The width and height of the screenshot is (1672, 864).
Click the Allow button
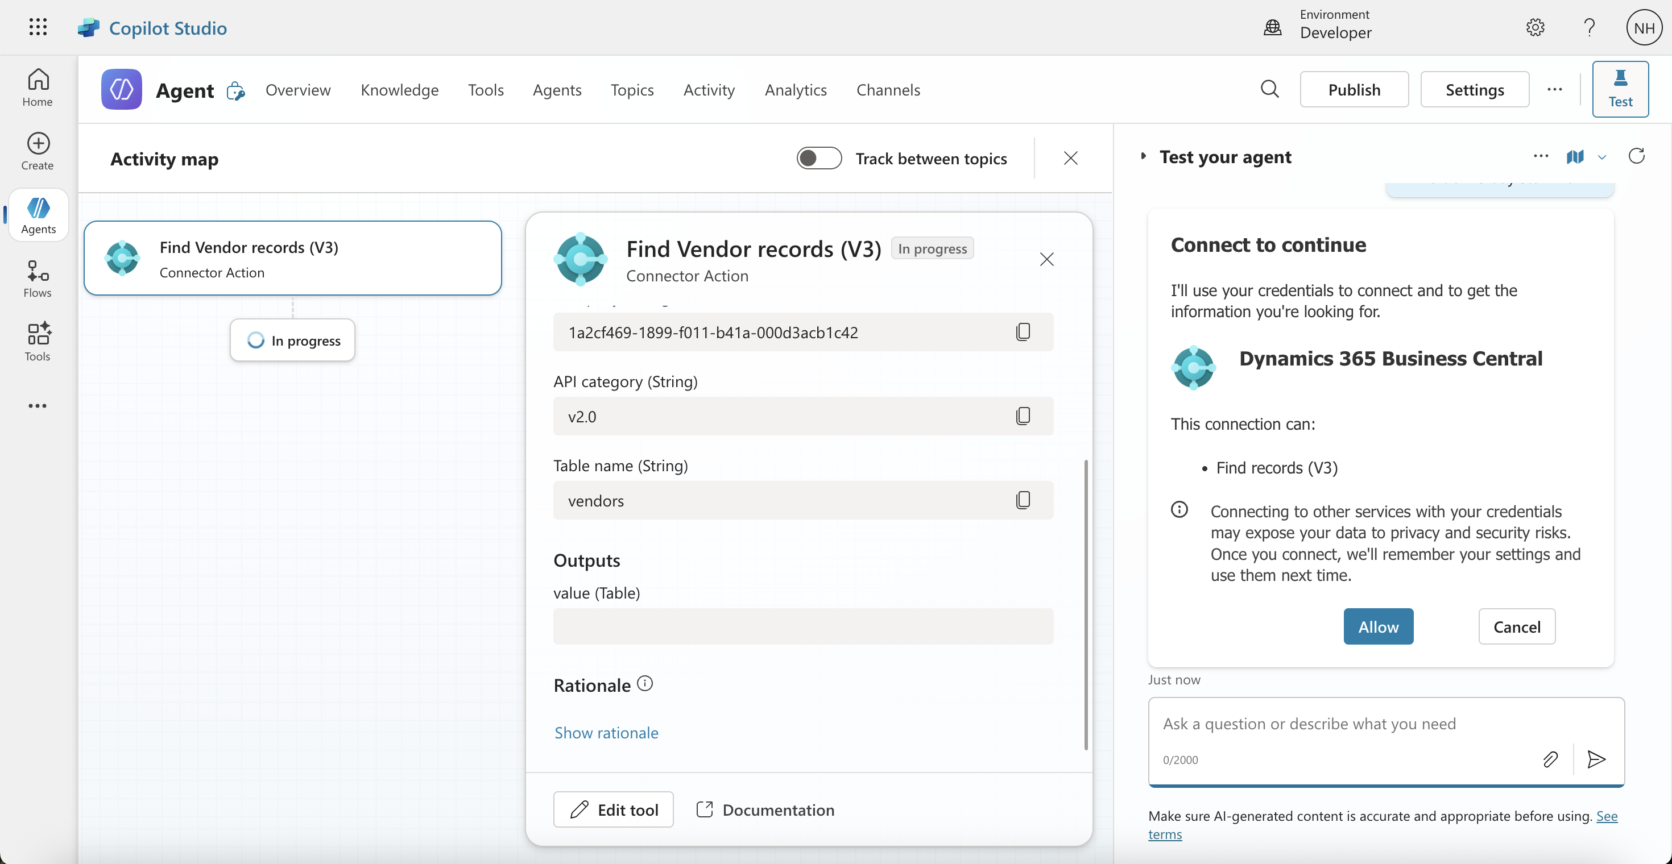click(1378, 626)
